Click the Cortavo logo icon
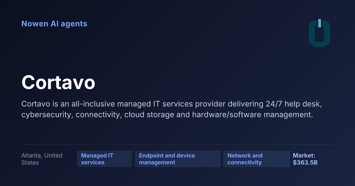Viewport: 355px width, 186px height. [319, 33]
